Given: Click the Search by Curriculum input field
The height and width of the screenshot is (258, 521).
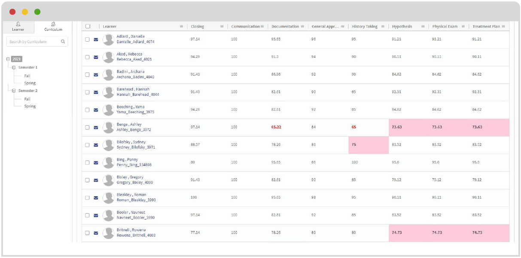Looking at the screenshot, I should (34, 42).
